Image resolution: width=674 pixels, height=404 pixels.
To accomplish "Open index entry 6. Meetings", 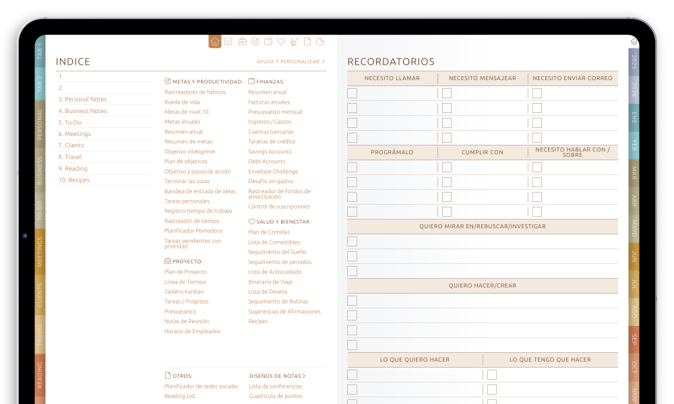I will (x=75, y=134).
